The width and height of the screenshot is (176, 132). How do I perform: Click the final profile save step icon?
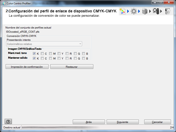[x=167, y=11]
